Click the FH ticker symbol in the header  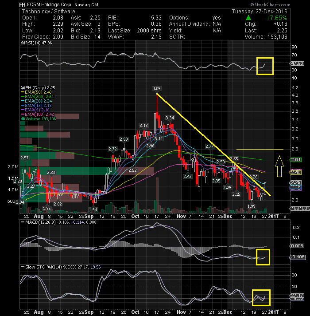pos(22,4)
